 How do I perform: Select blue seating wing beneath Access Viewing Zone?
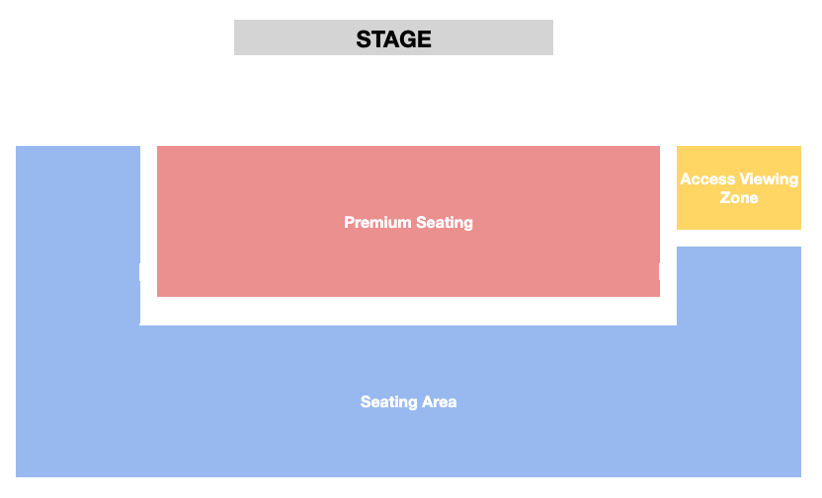739,286
